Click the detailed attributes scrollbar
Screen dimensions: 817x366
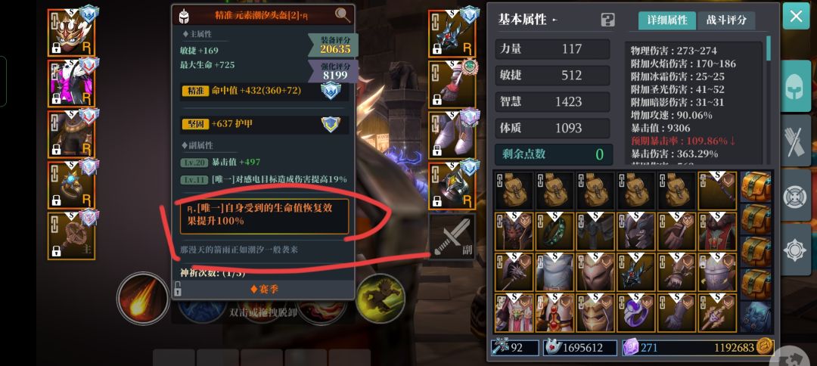tap(768, 48)
